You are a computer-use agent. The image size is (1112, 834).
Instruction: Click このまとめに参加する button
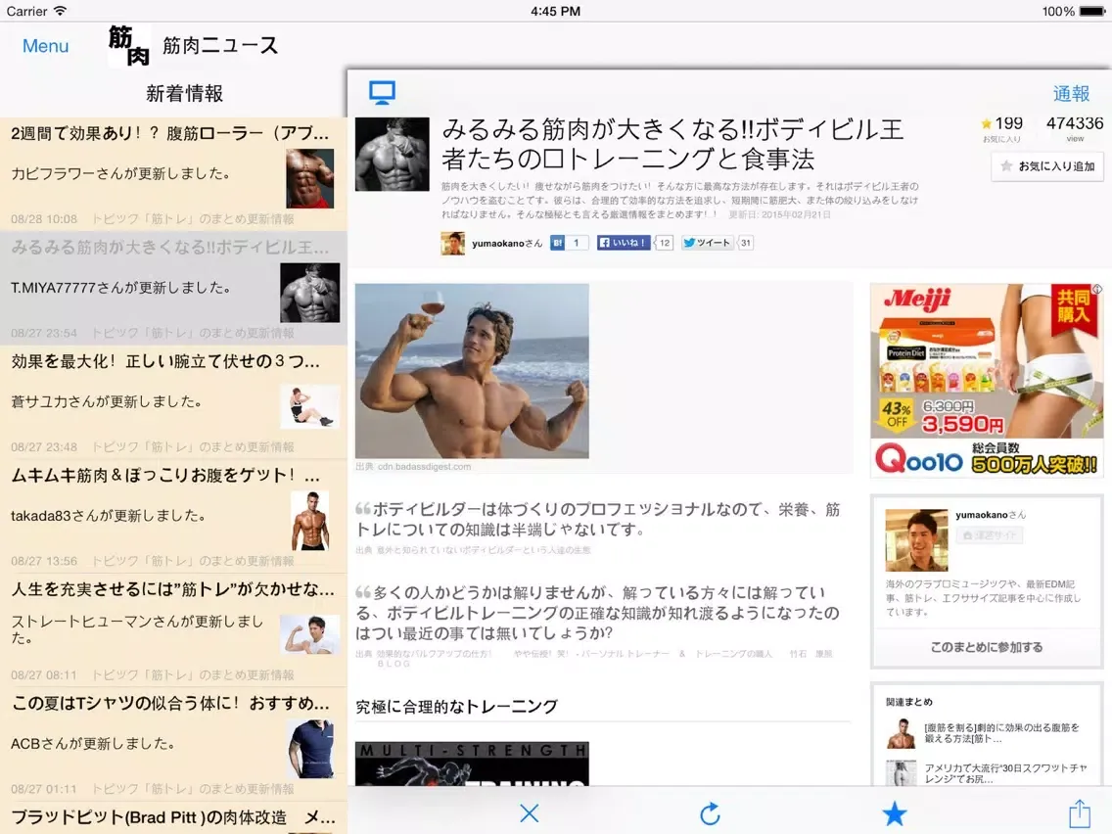[986, 647]
